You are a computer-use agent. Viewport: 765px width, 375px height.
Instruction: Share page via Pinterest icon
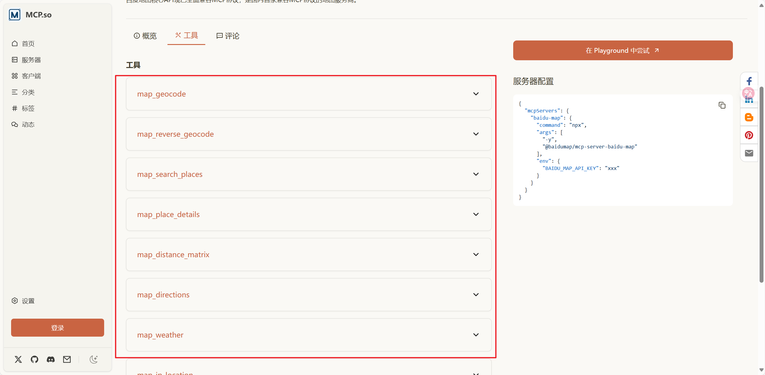pyautogui.click(x=749, y=135)
